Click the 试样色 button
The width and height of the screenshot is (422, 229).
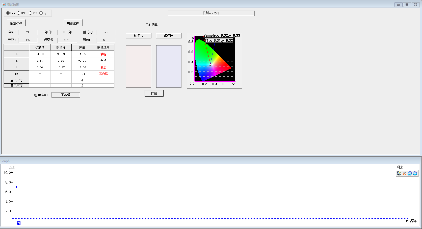pyautogui.click(x=169, y=36)
